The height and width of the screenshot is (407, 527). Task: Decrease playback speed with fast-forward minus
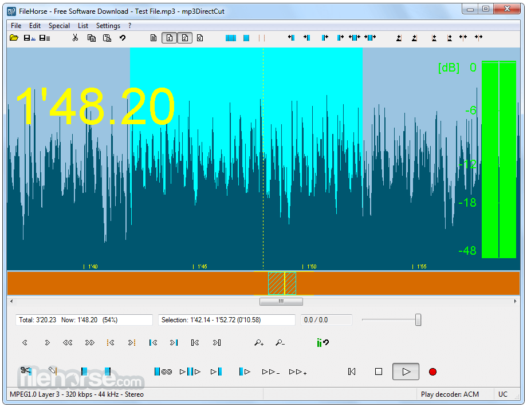[270, 372]
